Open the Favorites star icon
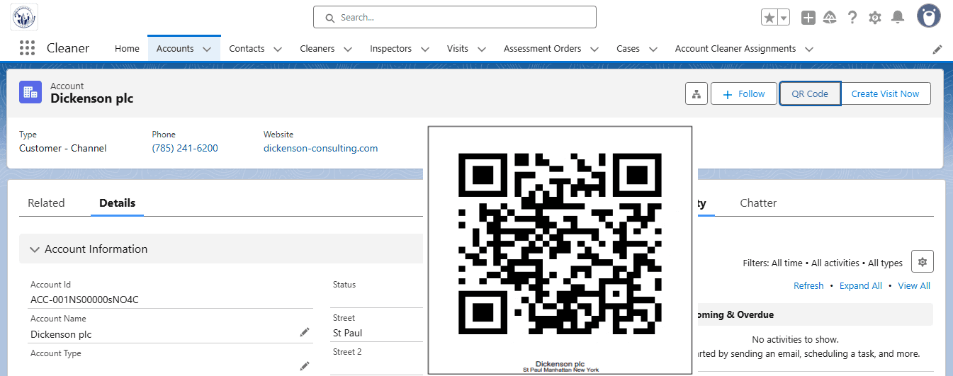Screen dimensions: 953x376 pos(769,17)
